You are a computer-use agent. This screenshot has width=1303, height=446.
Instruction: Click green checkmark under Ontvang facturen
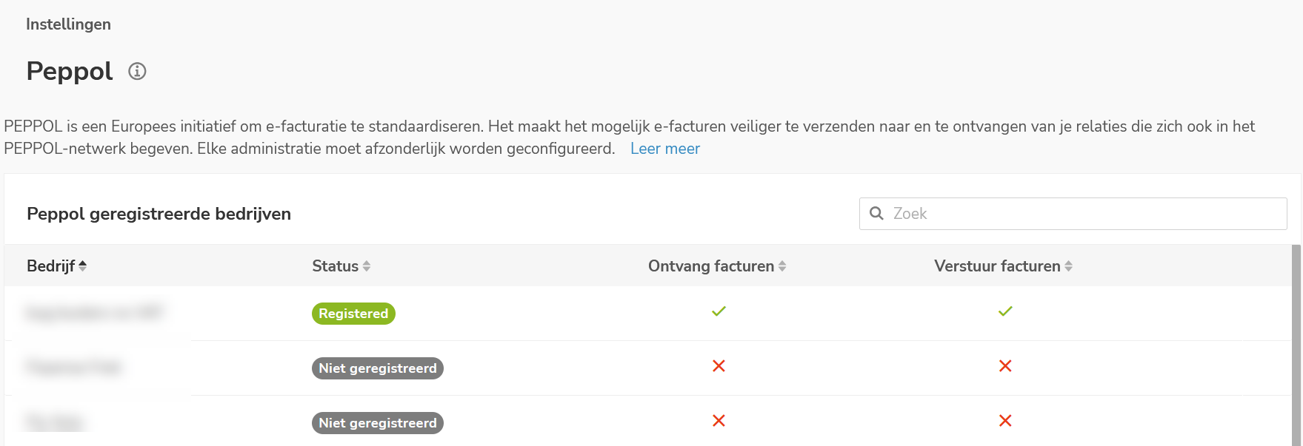point(719,311)
